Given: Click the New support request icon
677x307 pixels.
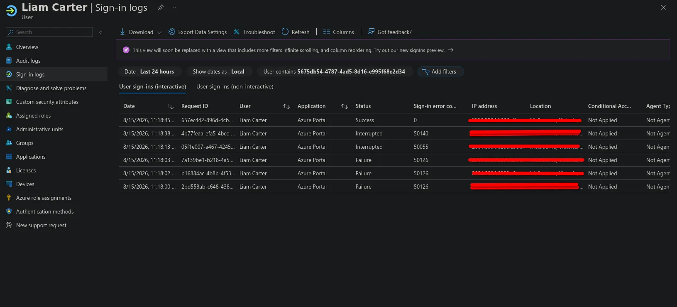Looking at the screenshot, I should (x=9, y=225).
